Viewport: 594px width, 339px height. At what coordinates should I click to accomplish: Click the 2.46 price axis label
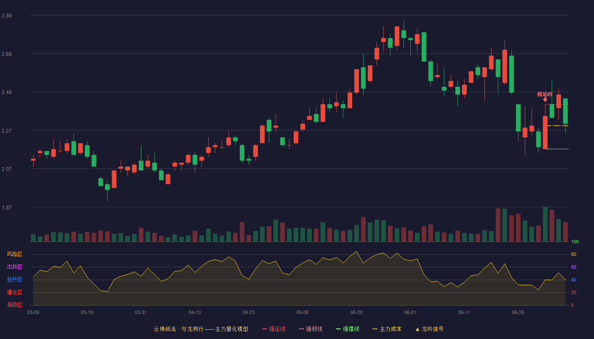7,92
